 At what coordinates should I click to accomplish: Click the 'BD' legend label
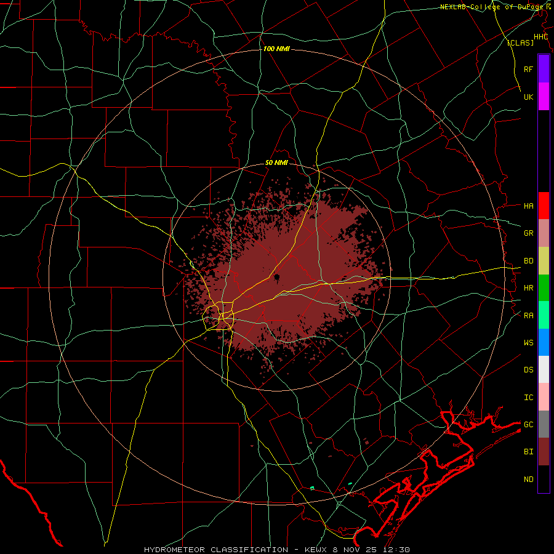pyautogui.click(x=528, y=261)
